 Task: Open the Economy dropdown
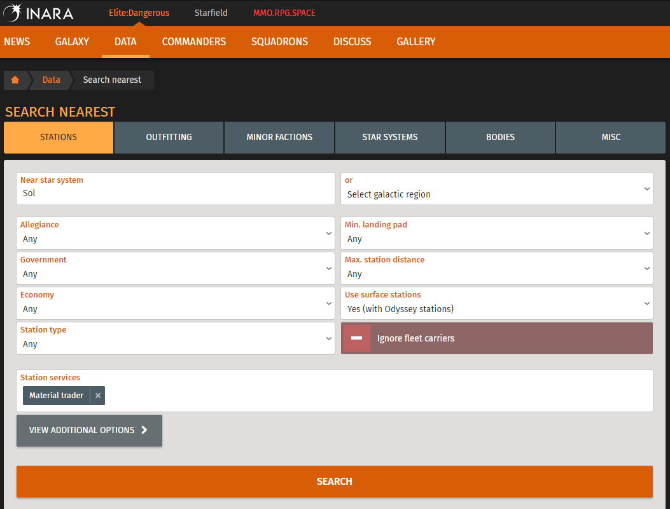click(x=175, y=303)
